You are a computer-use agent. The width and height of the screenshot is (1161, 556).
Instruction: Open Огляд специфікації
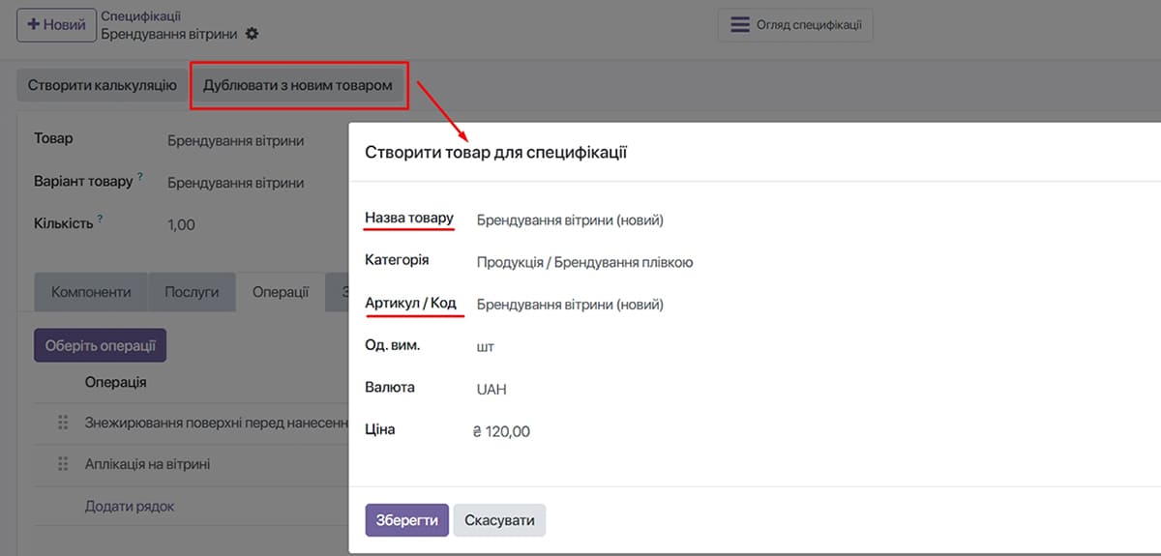[795, 25]
